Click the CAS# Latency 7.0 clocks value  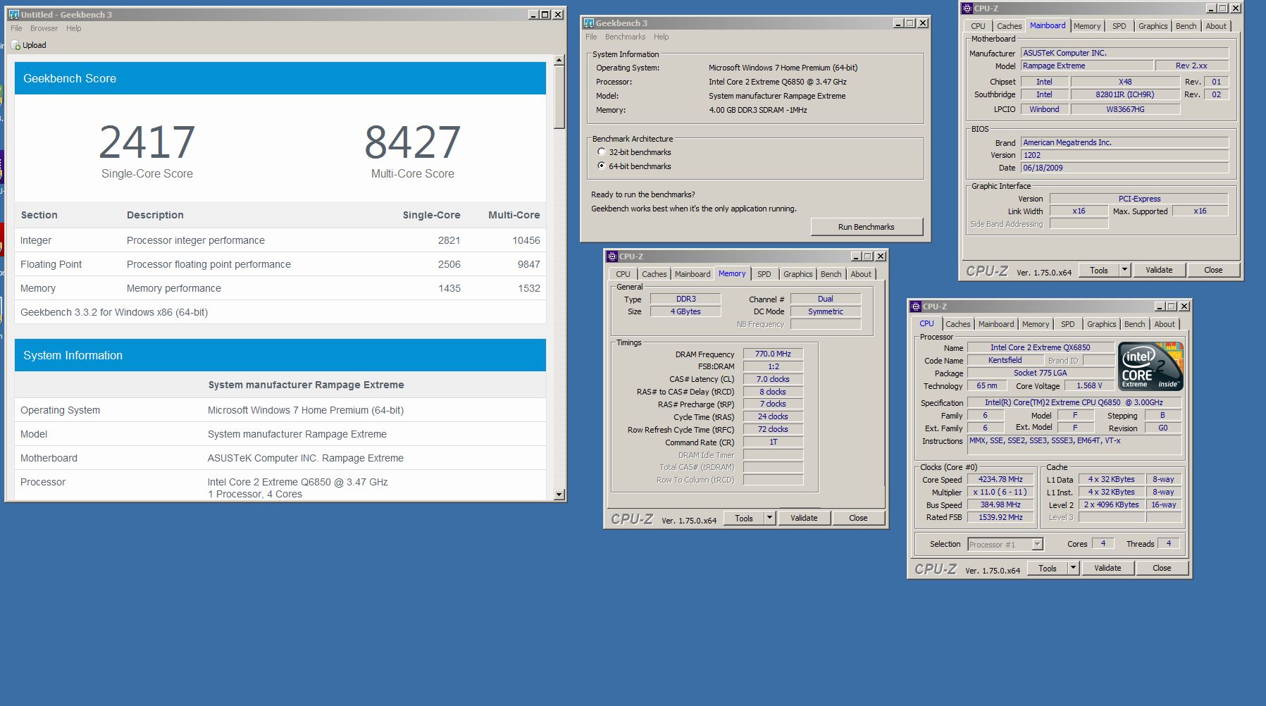(x=773, y=379)
